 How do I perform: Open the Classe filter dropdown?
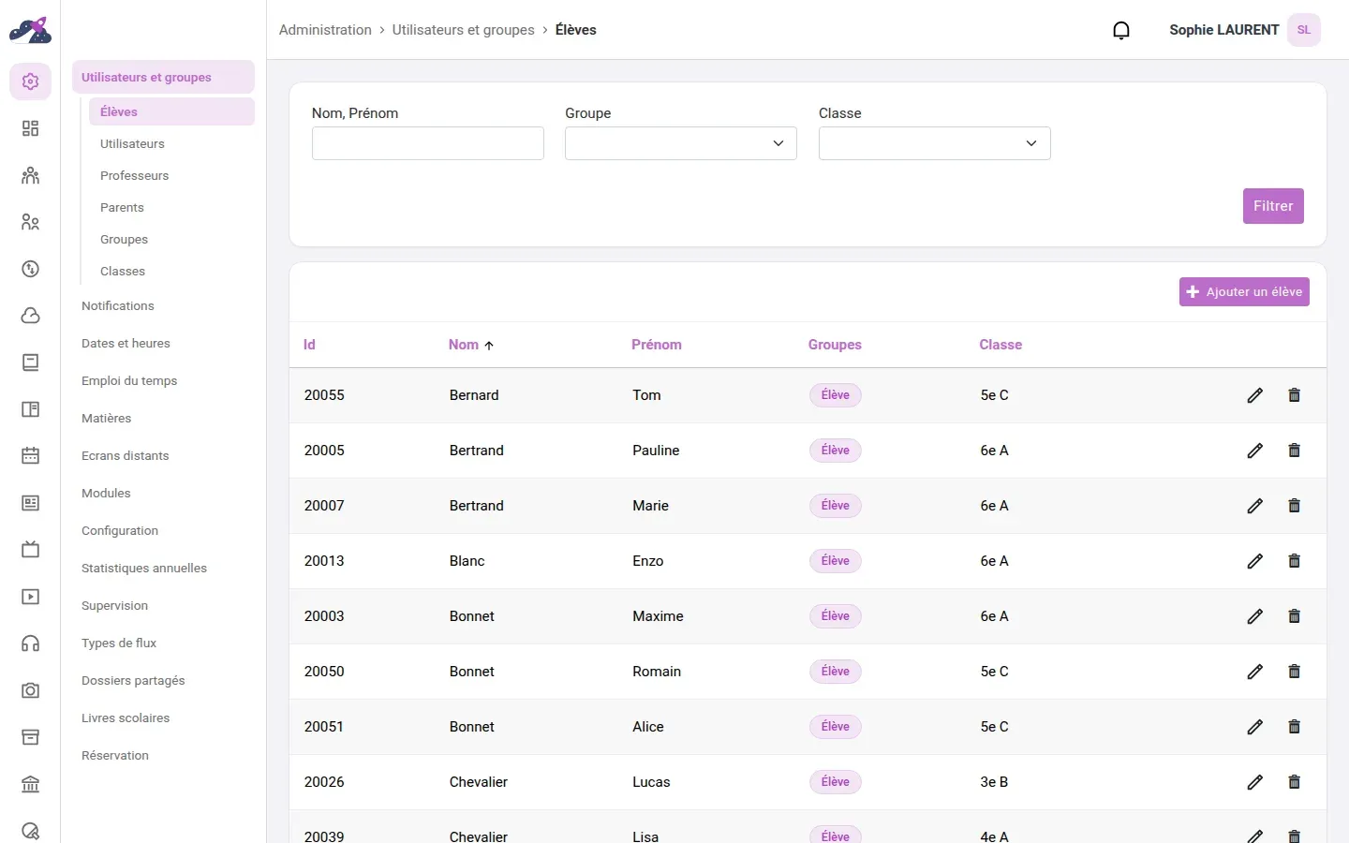point(935,143)
